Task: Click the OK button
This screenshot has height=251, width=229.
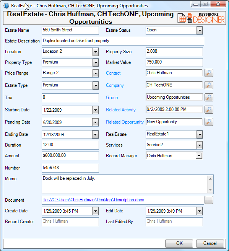Action: 179,243
